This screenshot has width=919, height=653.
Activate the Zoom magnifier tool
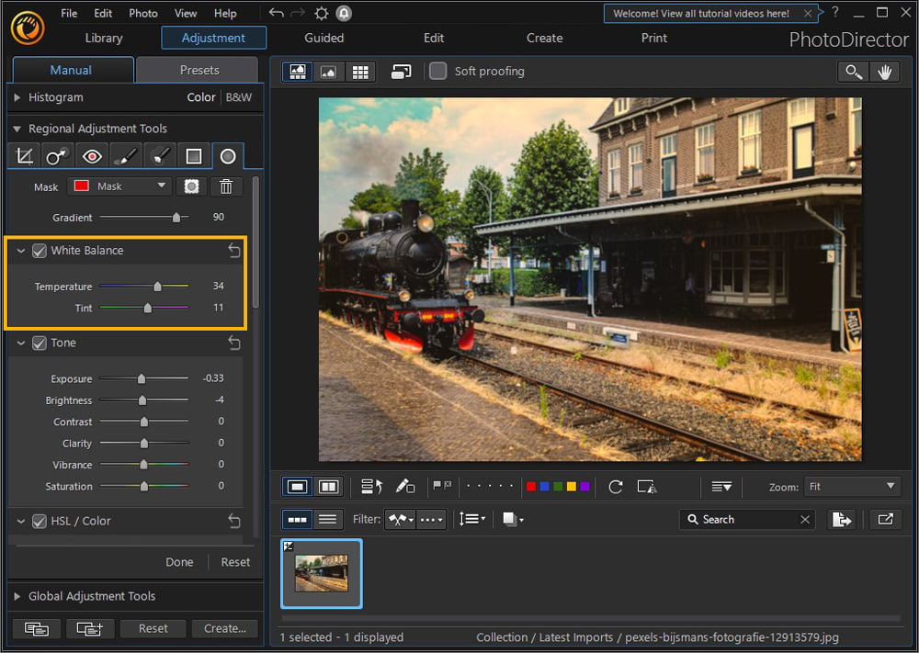click(x=852, y=71)
